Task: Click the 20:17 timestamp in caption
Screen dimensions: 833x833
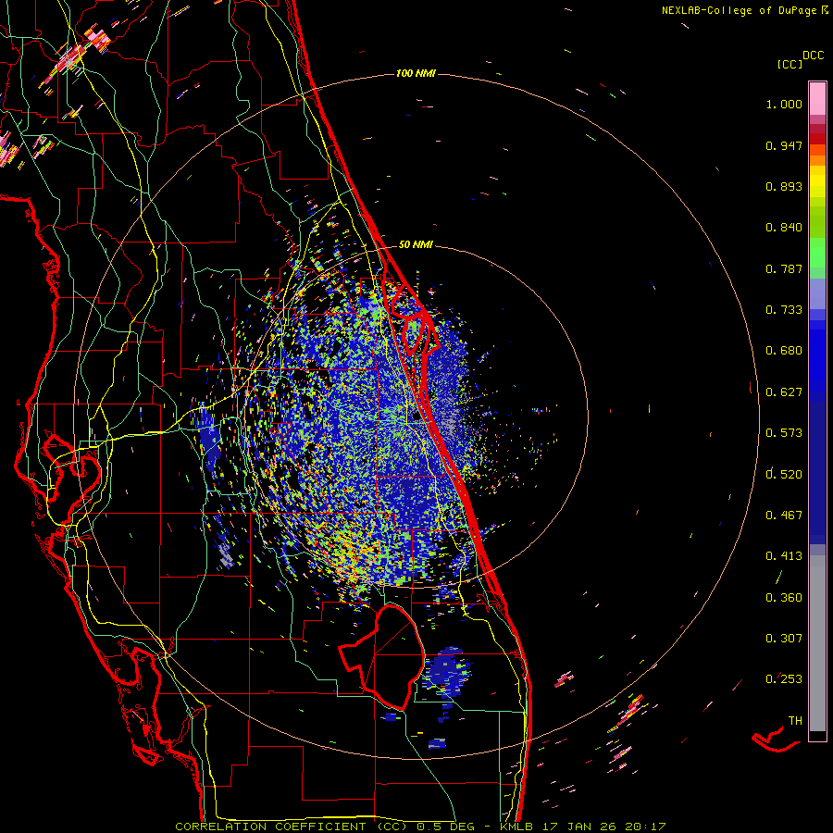Action: click(645, 827)
